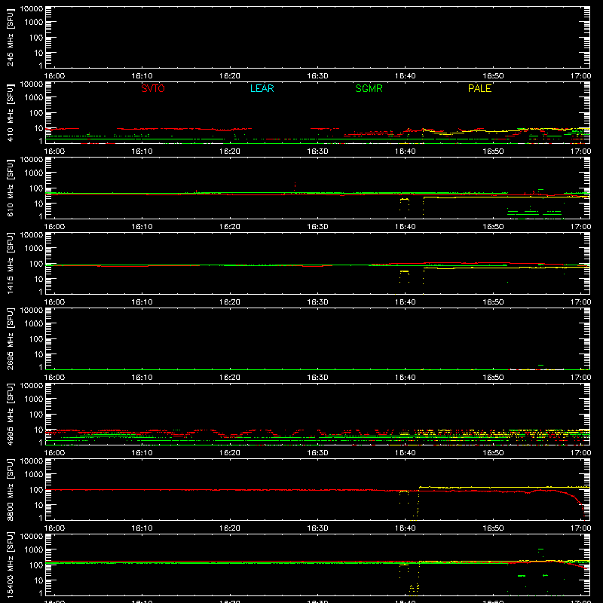The image size is (603, 603).
Task: Click the yellow PALE legend label
Action: (x=479, y=88)
